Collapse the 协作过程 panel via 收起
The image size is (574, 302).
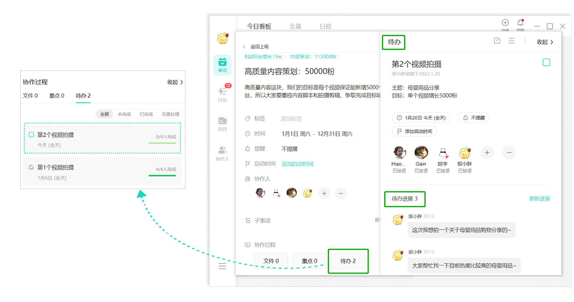pyautogui.click(x=175, y=82)
